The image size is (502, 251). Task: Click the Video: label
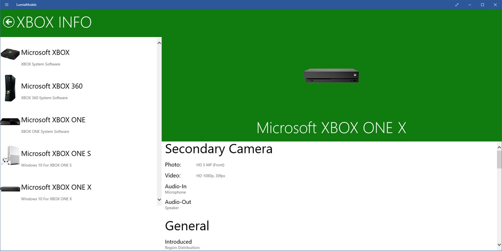point(173,176)
